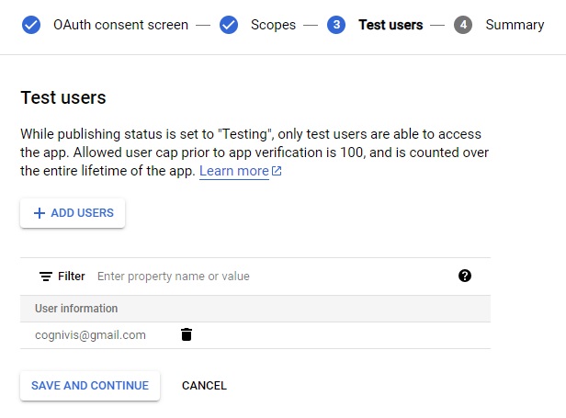Click the Scopes step checkmark icon
The width and height of the screenshot is (566, 418).
[229, 25]
